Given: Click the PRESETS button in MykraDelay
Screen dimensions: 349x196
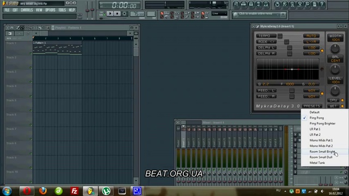Looking at the screenshot, I should pyautogui.click(x=312, y=106).
